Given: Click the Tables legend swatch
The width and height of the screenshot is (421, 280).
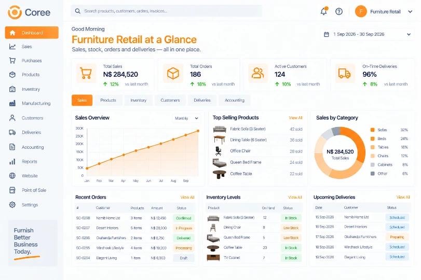Looking at the screenshot, I should coord(373,147).
